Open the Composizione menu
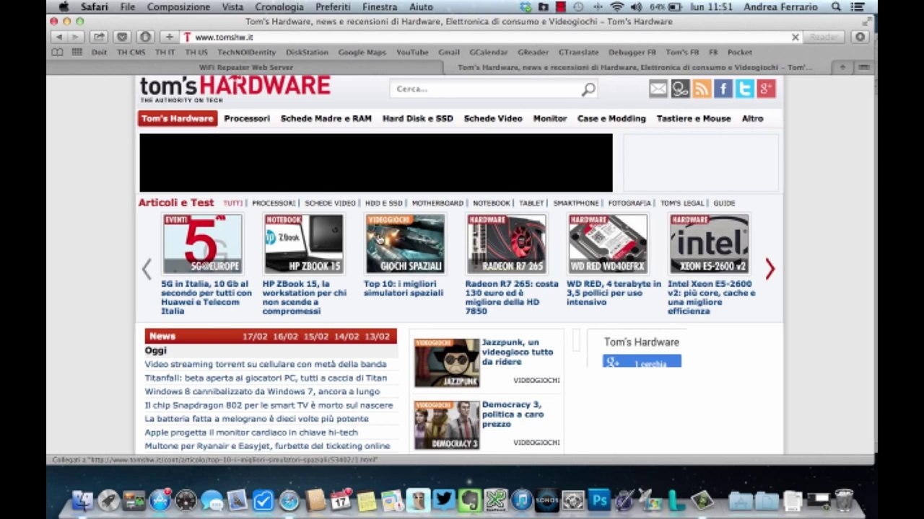The height and width of the screenshot is (519, 924). pos(178,6)
